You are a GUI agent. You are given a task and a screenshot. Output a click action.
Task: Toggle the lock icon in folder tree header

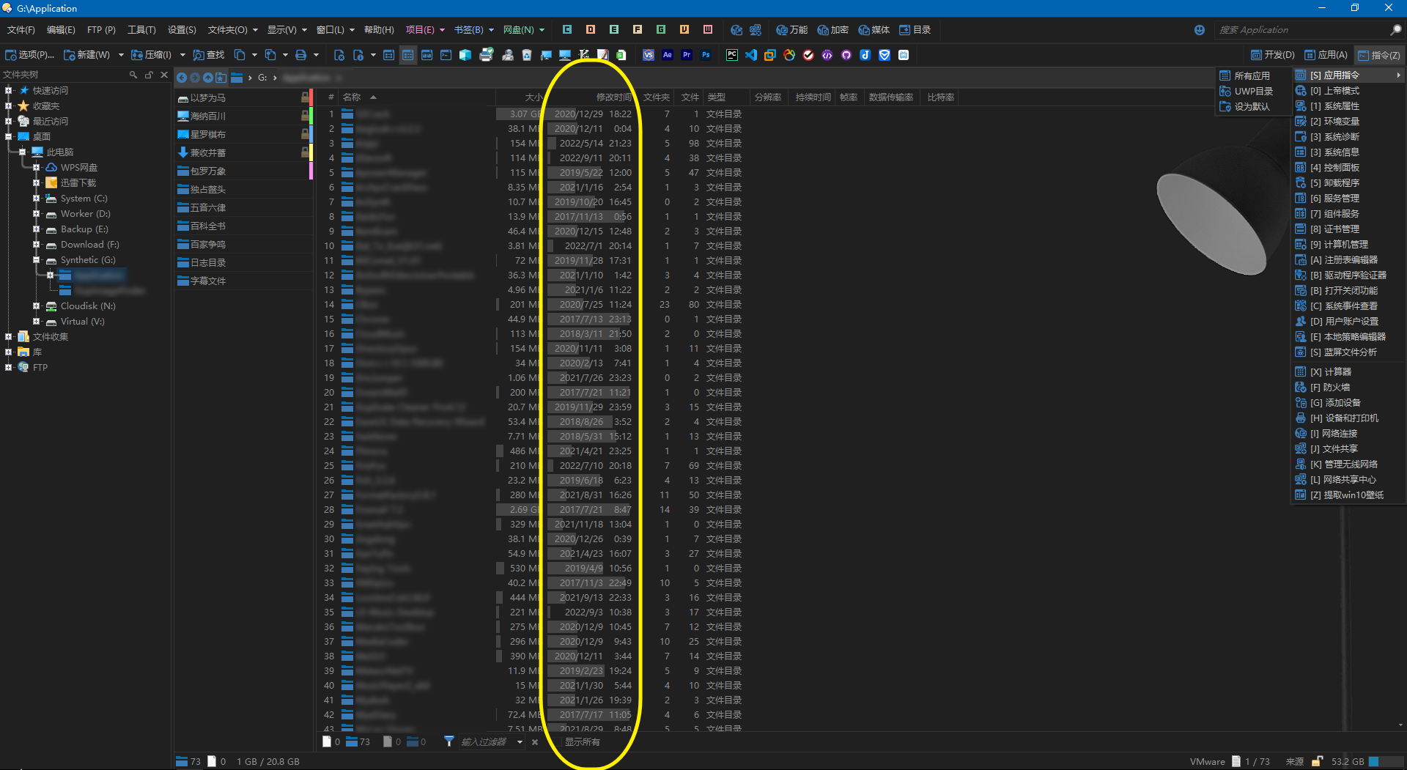pyautogui.click(x=149, y=75)
